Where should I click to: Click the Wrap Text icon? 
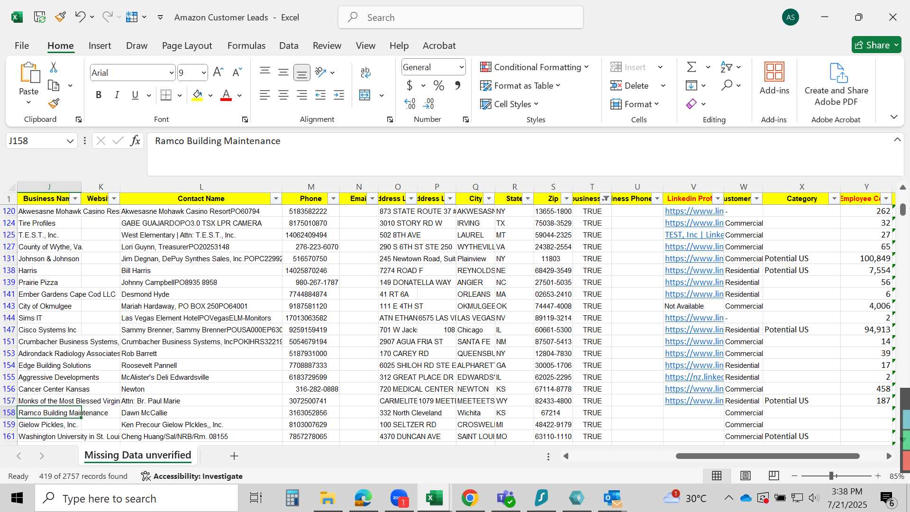(x=365, y=72)
